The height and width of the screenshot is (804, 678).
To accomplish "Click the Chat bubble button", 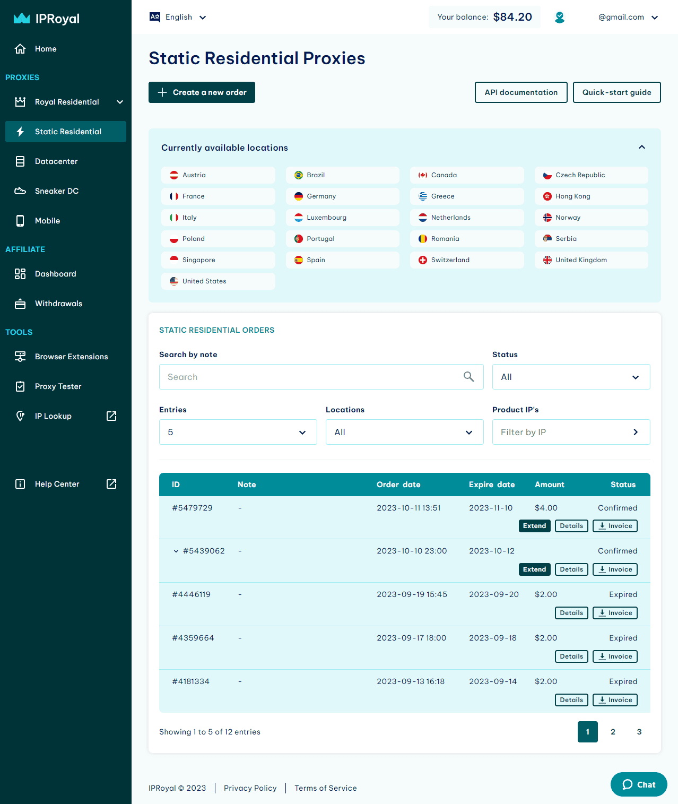I will tap(639, 784).
